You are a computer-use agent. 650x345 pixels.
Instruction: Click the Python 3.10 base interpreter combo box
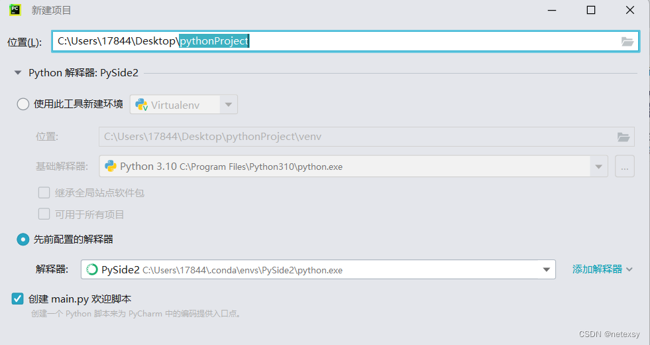click(354, 167)
